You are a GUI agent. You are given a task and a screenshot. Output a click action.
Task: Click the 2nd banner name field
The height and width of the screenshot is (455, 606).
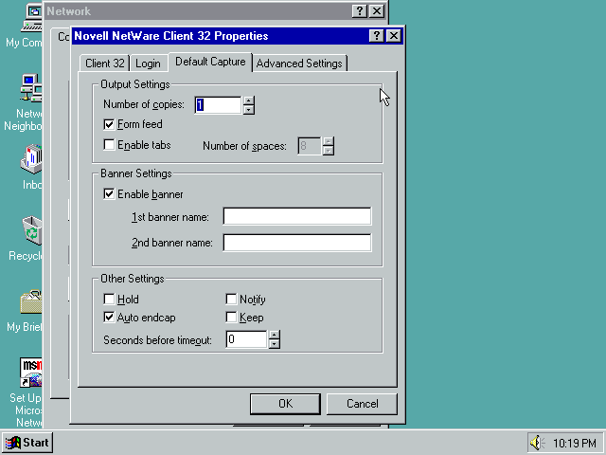[297, 243]
